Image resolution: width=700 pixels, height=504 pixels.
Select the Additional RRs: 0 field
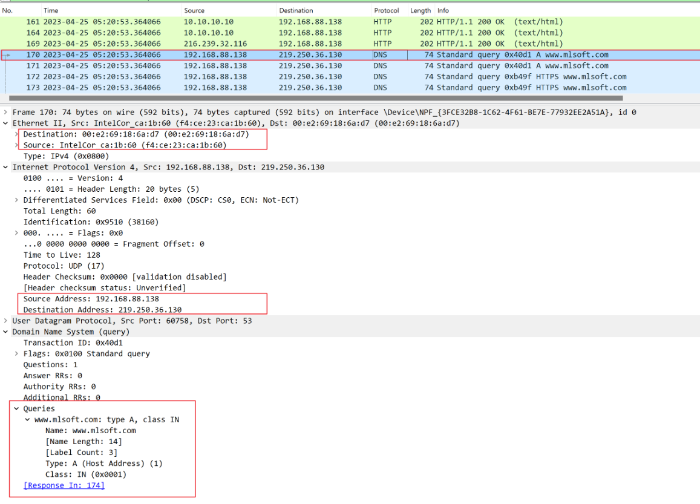coord(62,398)
